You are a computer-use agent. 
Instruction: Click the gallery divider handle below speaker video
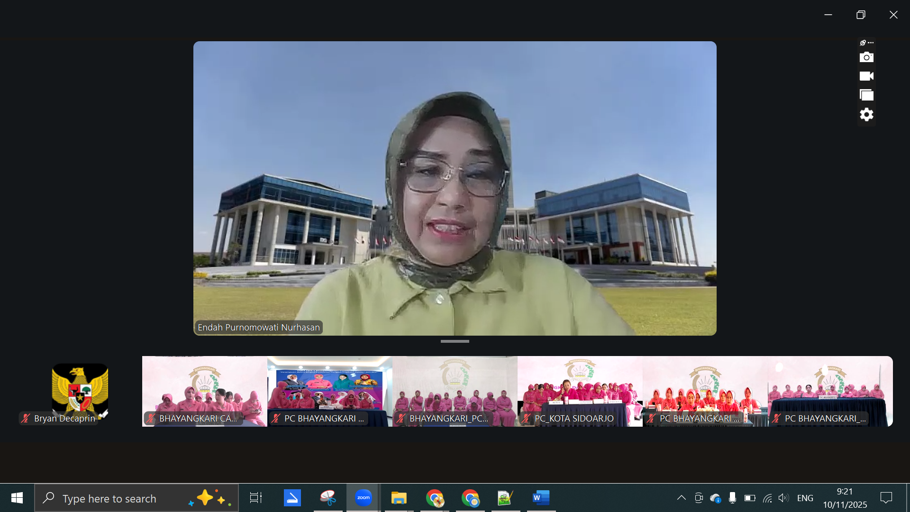[x=455, y=341]
